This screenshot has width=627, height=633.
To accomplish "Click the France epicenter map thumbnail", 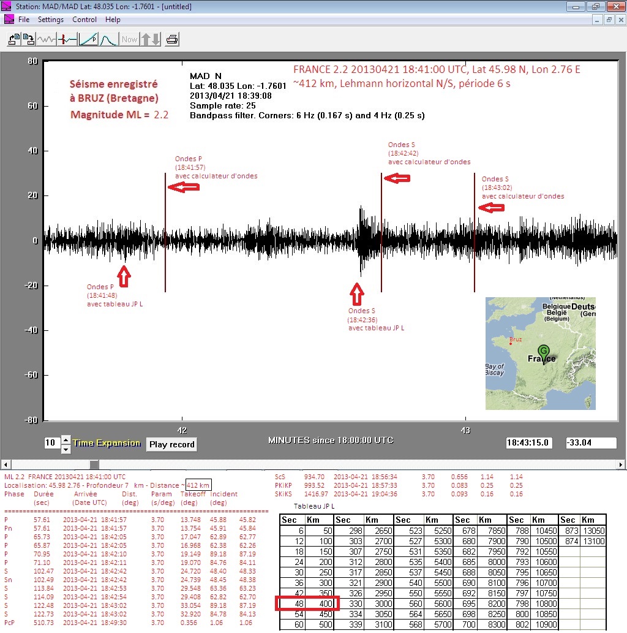I will (x=540, y=353).
